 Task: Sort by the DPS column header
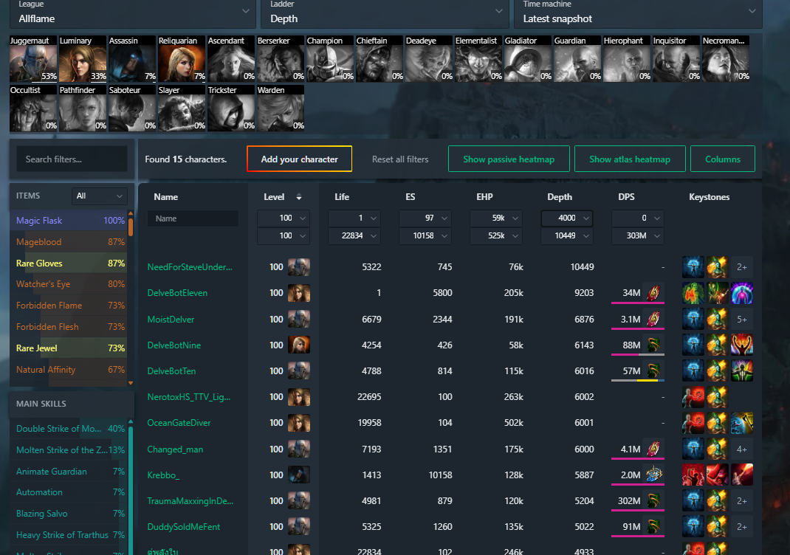click(626, 197)
